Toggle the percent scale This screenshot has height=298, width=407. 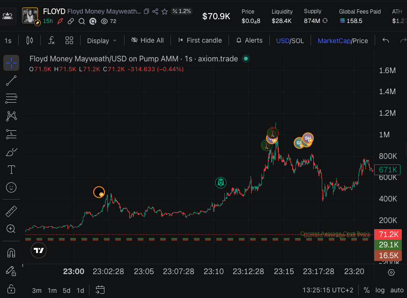pos(367,290)
